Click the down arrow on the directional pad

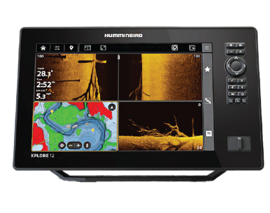click(236, 74)
